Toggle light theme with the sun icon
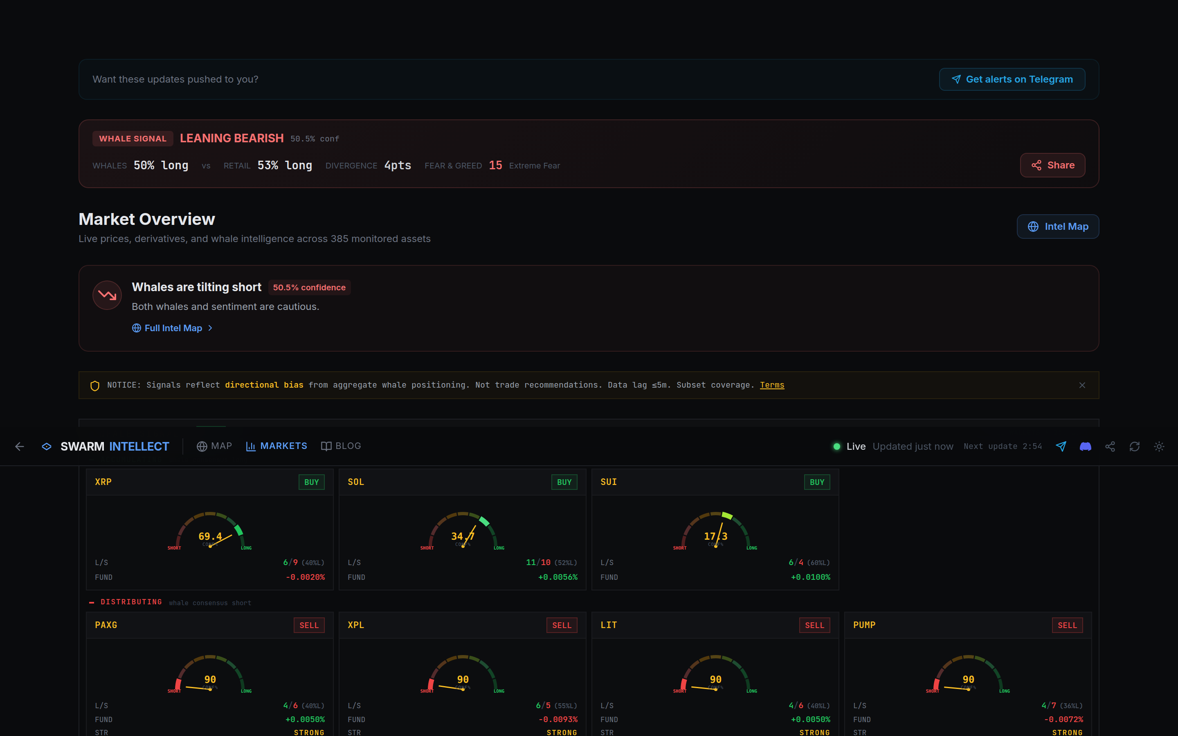 (x=1159, y=447)
